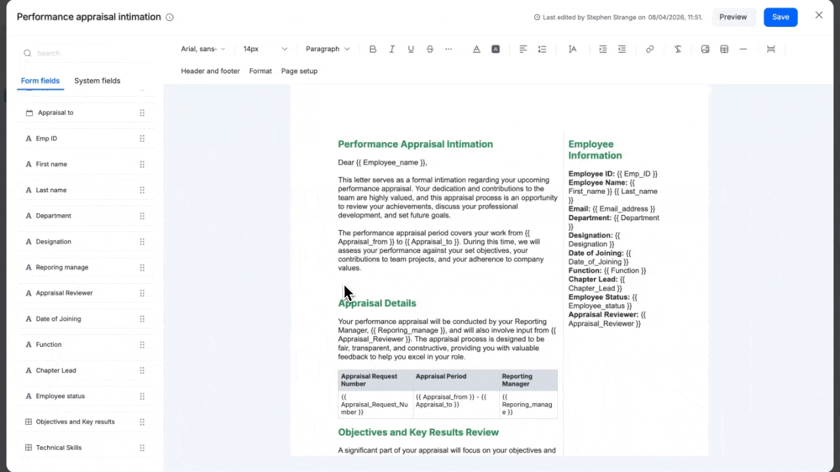Increase indent of the paragraph
This screenshot has width=840, height=472.
pyautogui.click(x=602, y=49)
